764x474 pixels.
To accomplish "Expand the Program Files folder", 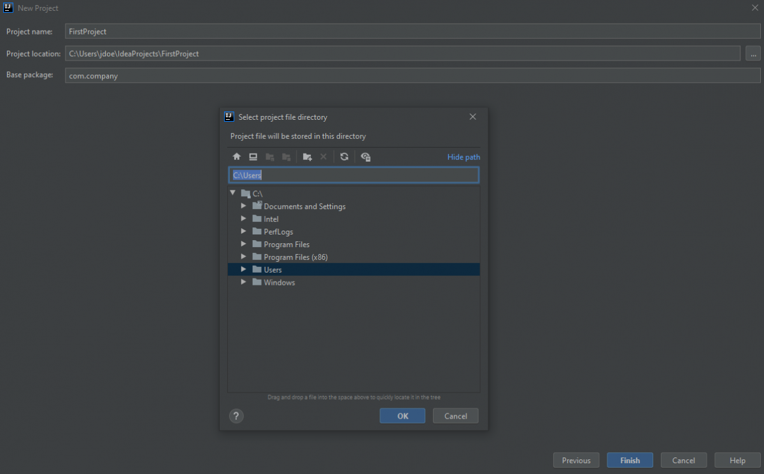I will 243,244.
